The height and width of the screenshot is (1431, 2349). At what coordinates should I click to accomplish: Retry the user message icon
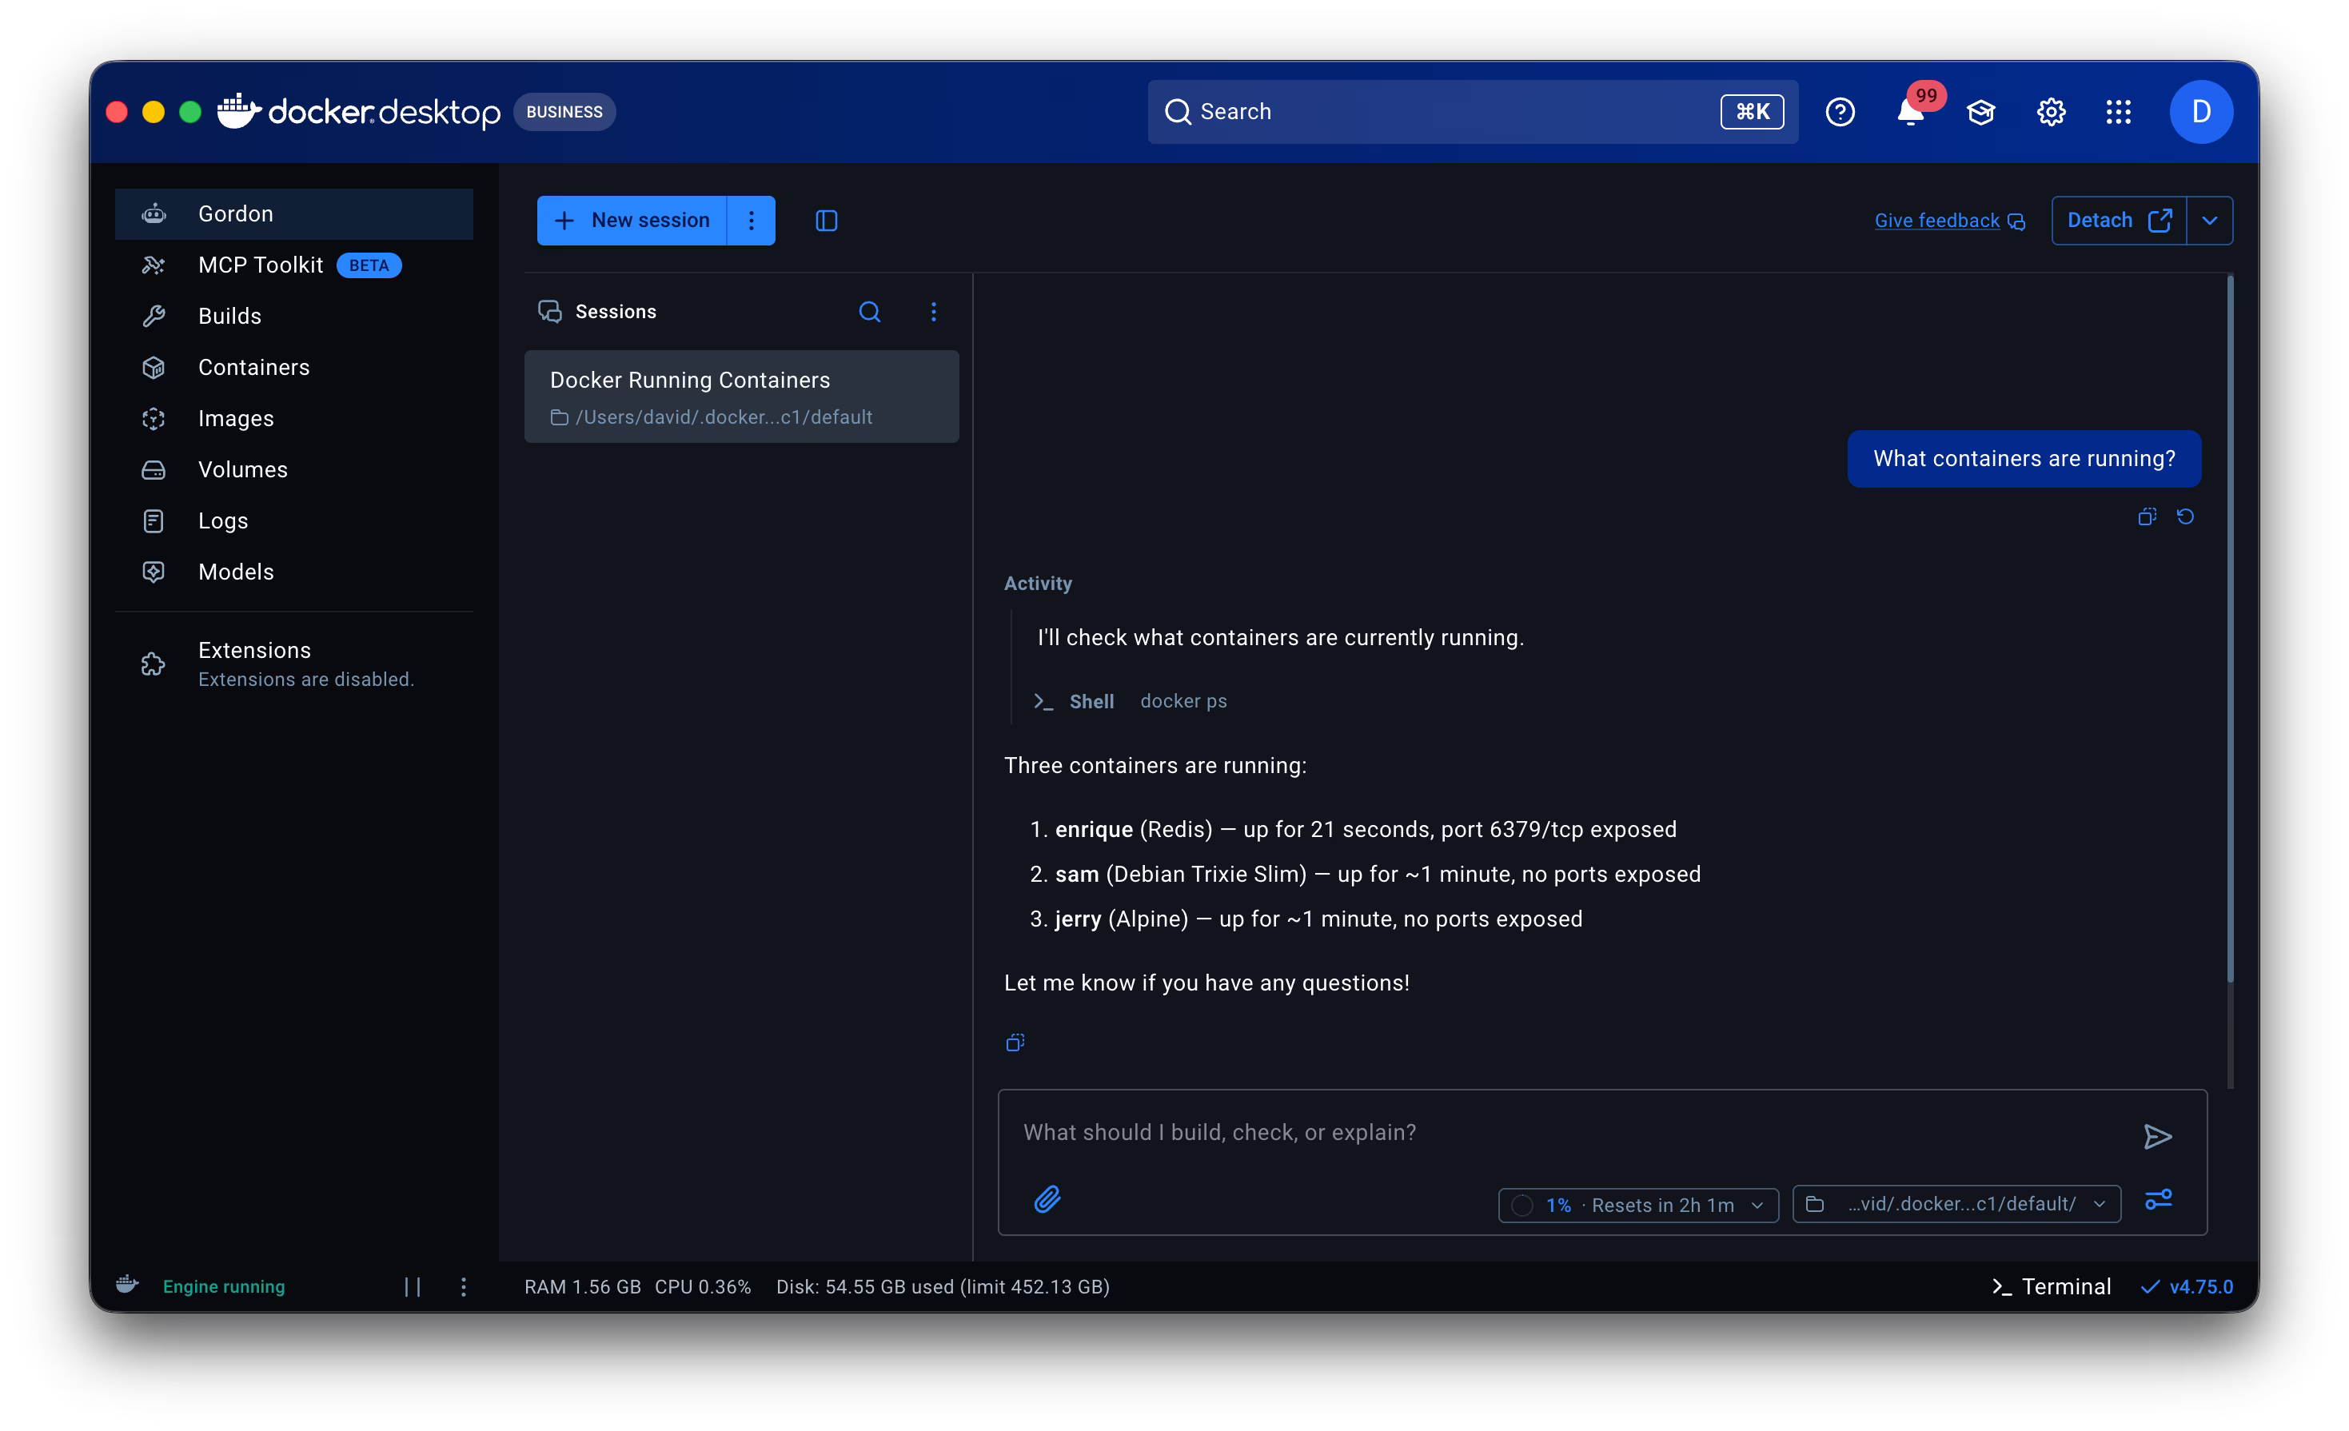2185,516
